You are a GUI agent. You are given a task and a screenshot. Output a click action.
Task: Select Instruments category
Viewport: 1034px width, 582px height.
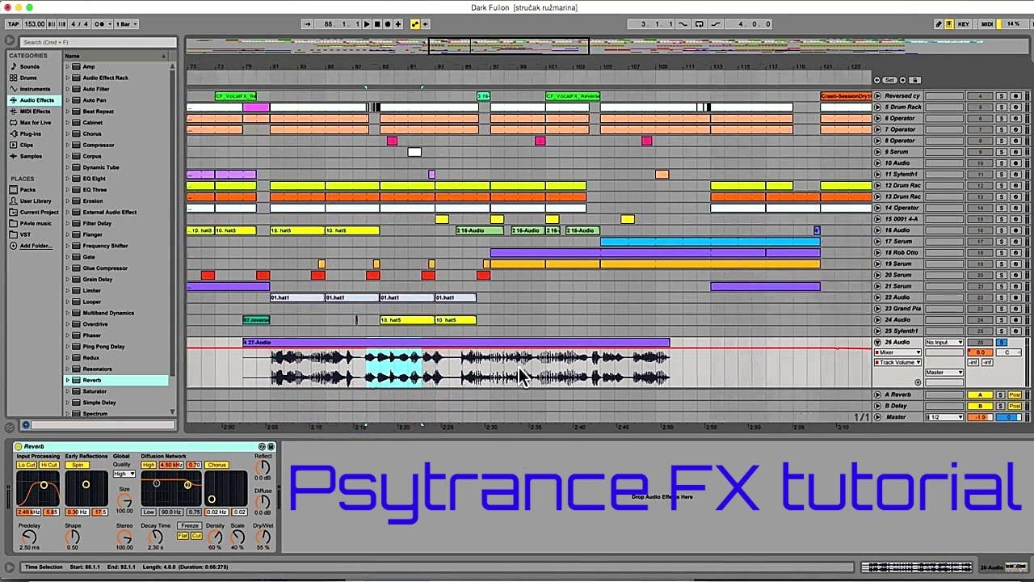pyautogui.click(x=35, y=89)
